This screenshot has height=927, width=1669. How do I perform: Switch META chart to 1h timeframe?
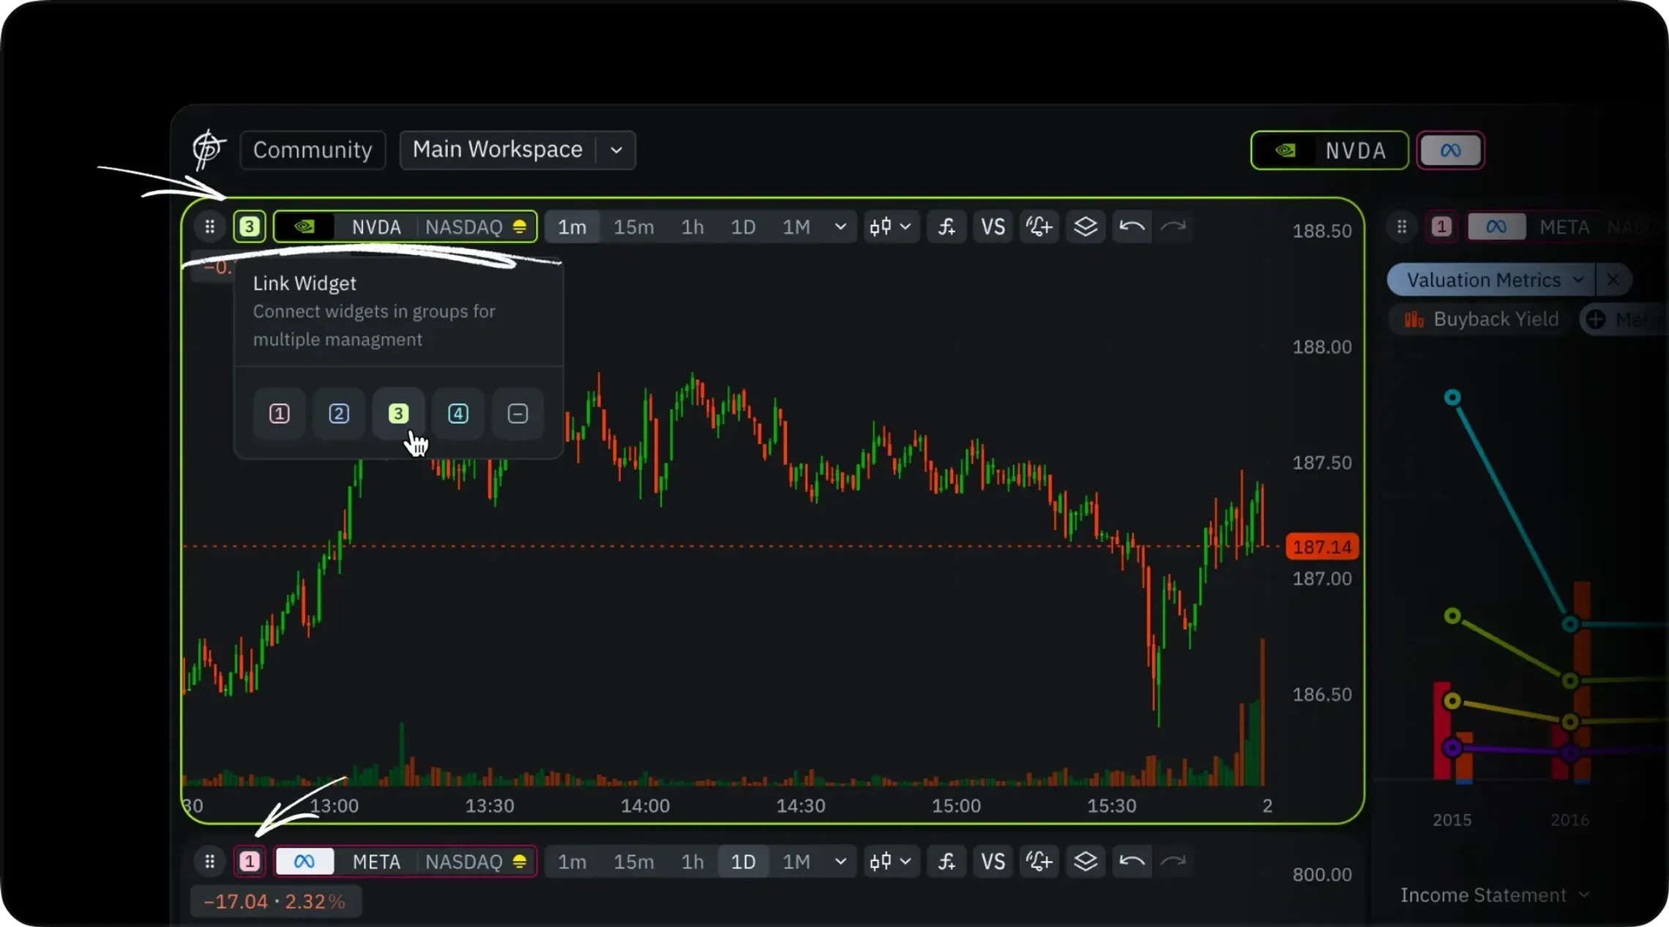(692, 862)
